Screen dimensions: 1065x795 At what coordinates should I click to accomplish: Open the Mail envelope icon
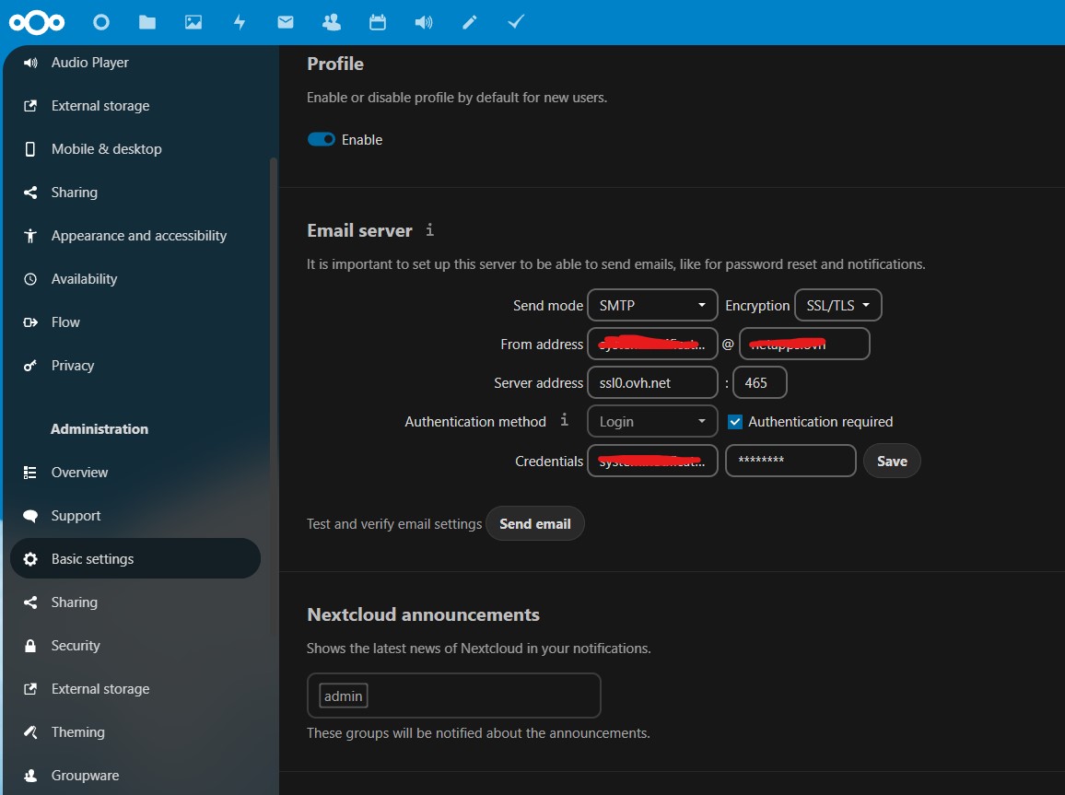click(x=286, y=22)
